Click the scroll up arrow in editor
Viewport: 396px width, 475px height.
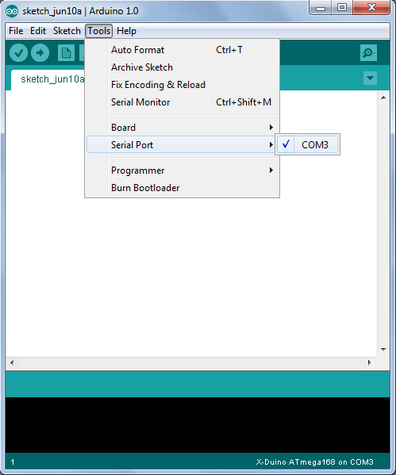pos(383,98)
